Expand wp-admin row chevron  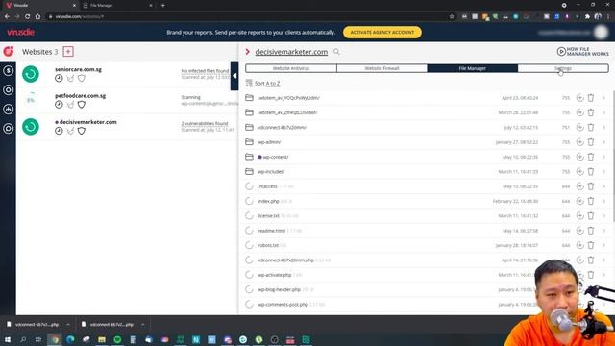point(604,142)
